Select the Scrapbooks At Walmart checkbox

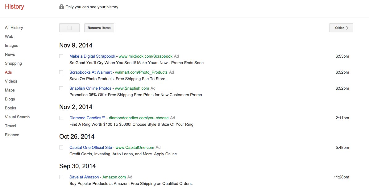tap(61, 72)
